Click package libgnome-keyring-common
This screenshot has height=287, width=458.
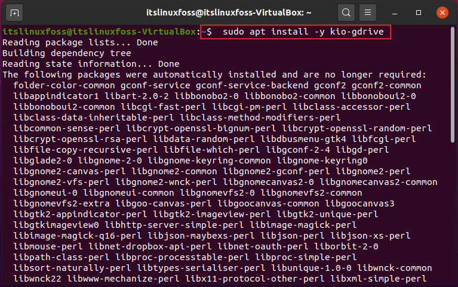click(x=209, y=161)
